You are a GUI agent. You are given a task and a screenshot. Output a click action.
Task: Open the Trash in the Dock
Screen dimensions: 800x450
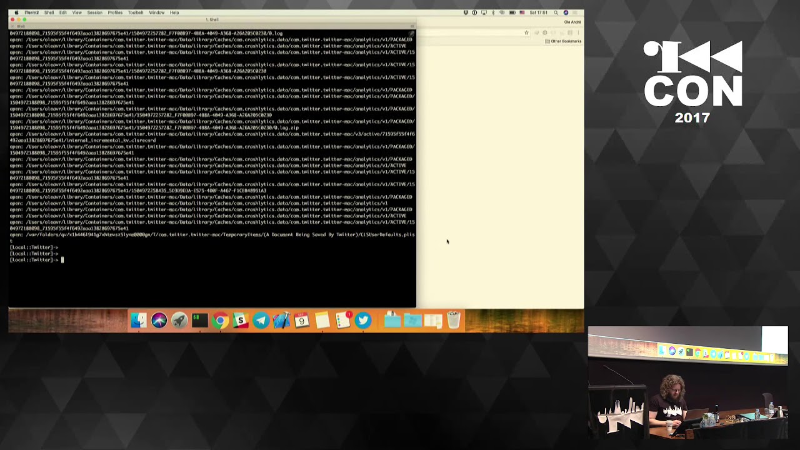pos(454,321)
